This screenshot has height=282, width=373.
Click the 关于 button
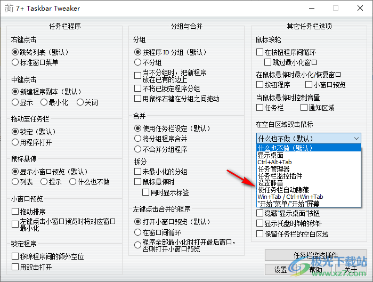tap(351, 270)
